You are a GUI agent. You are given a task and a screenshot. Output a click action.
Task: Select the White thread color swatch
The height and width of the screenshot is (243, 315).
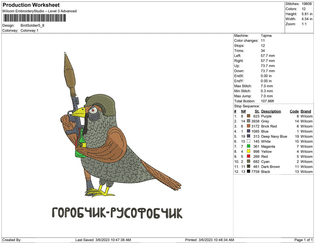click(248, 141)
